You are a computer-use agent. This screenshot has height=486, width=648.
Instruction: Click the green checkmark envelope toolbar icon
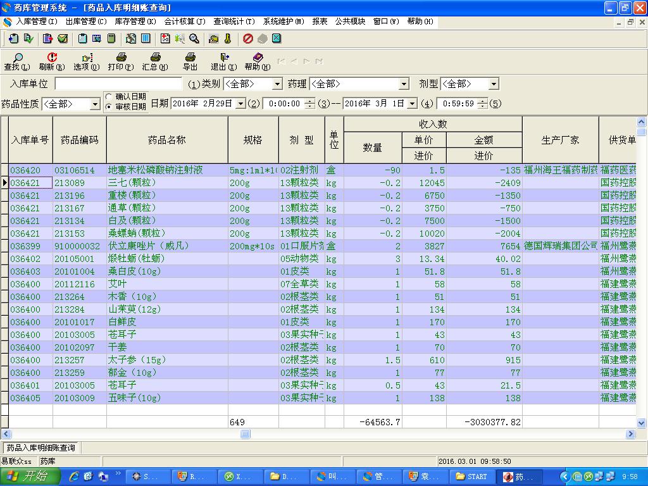click(63, 39)
